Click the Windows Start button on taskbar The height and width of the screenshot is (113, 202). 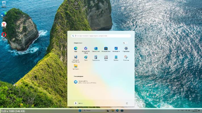click(x=80, y=110)
